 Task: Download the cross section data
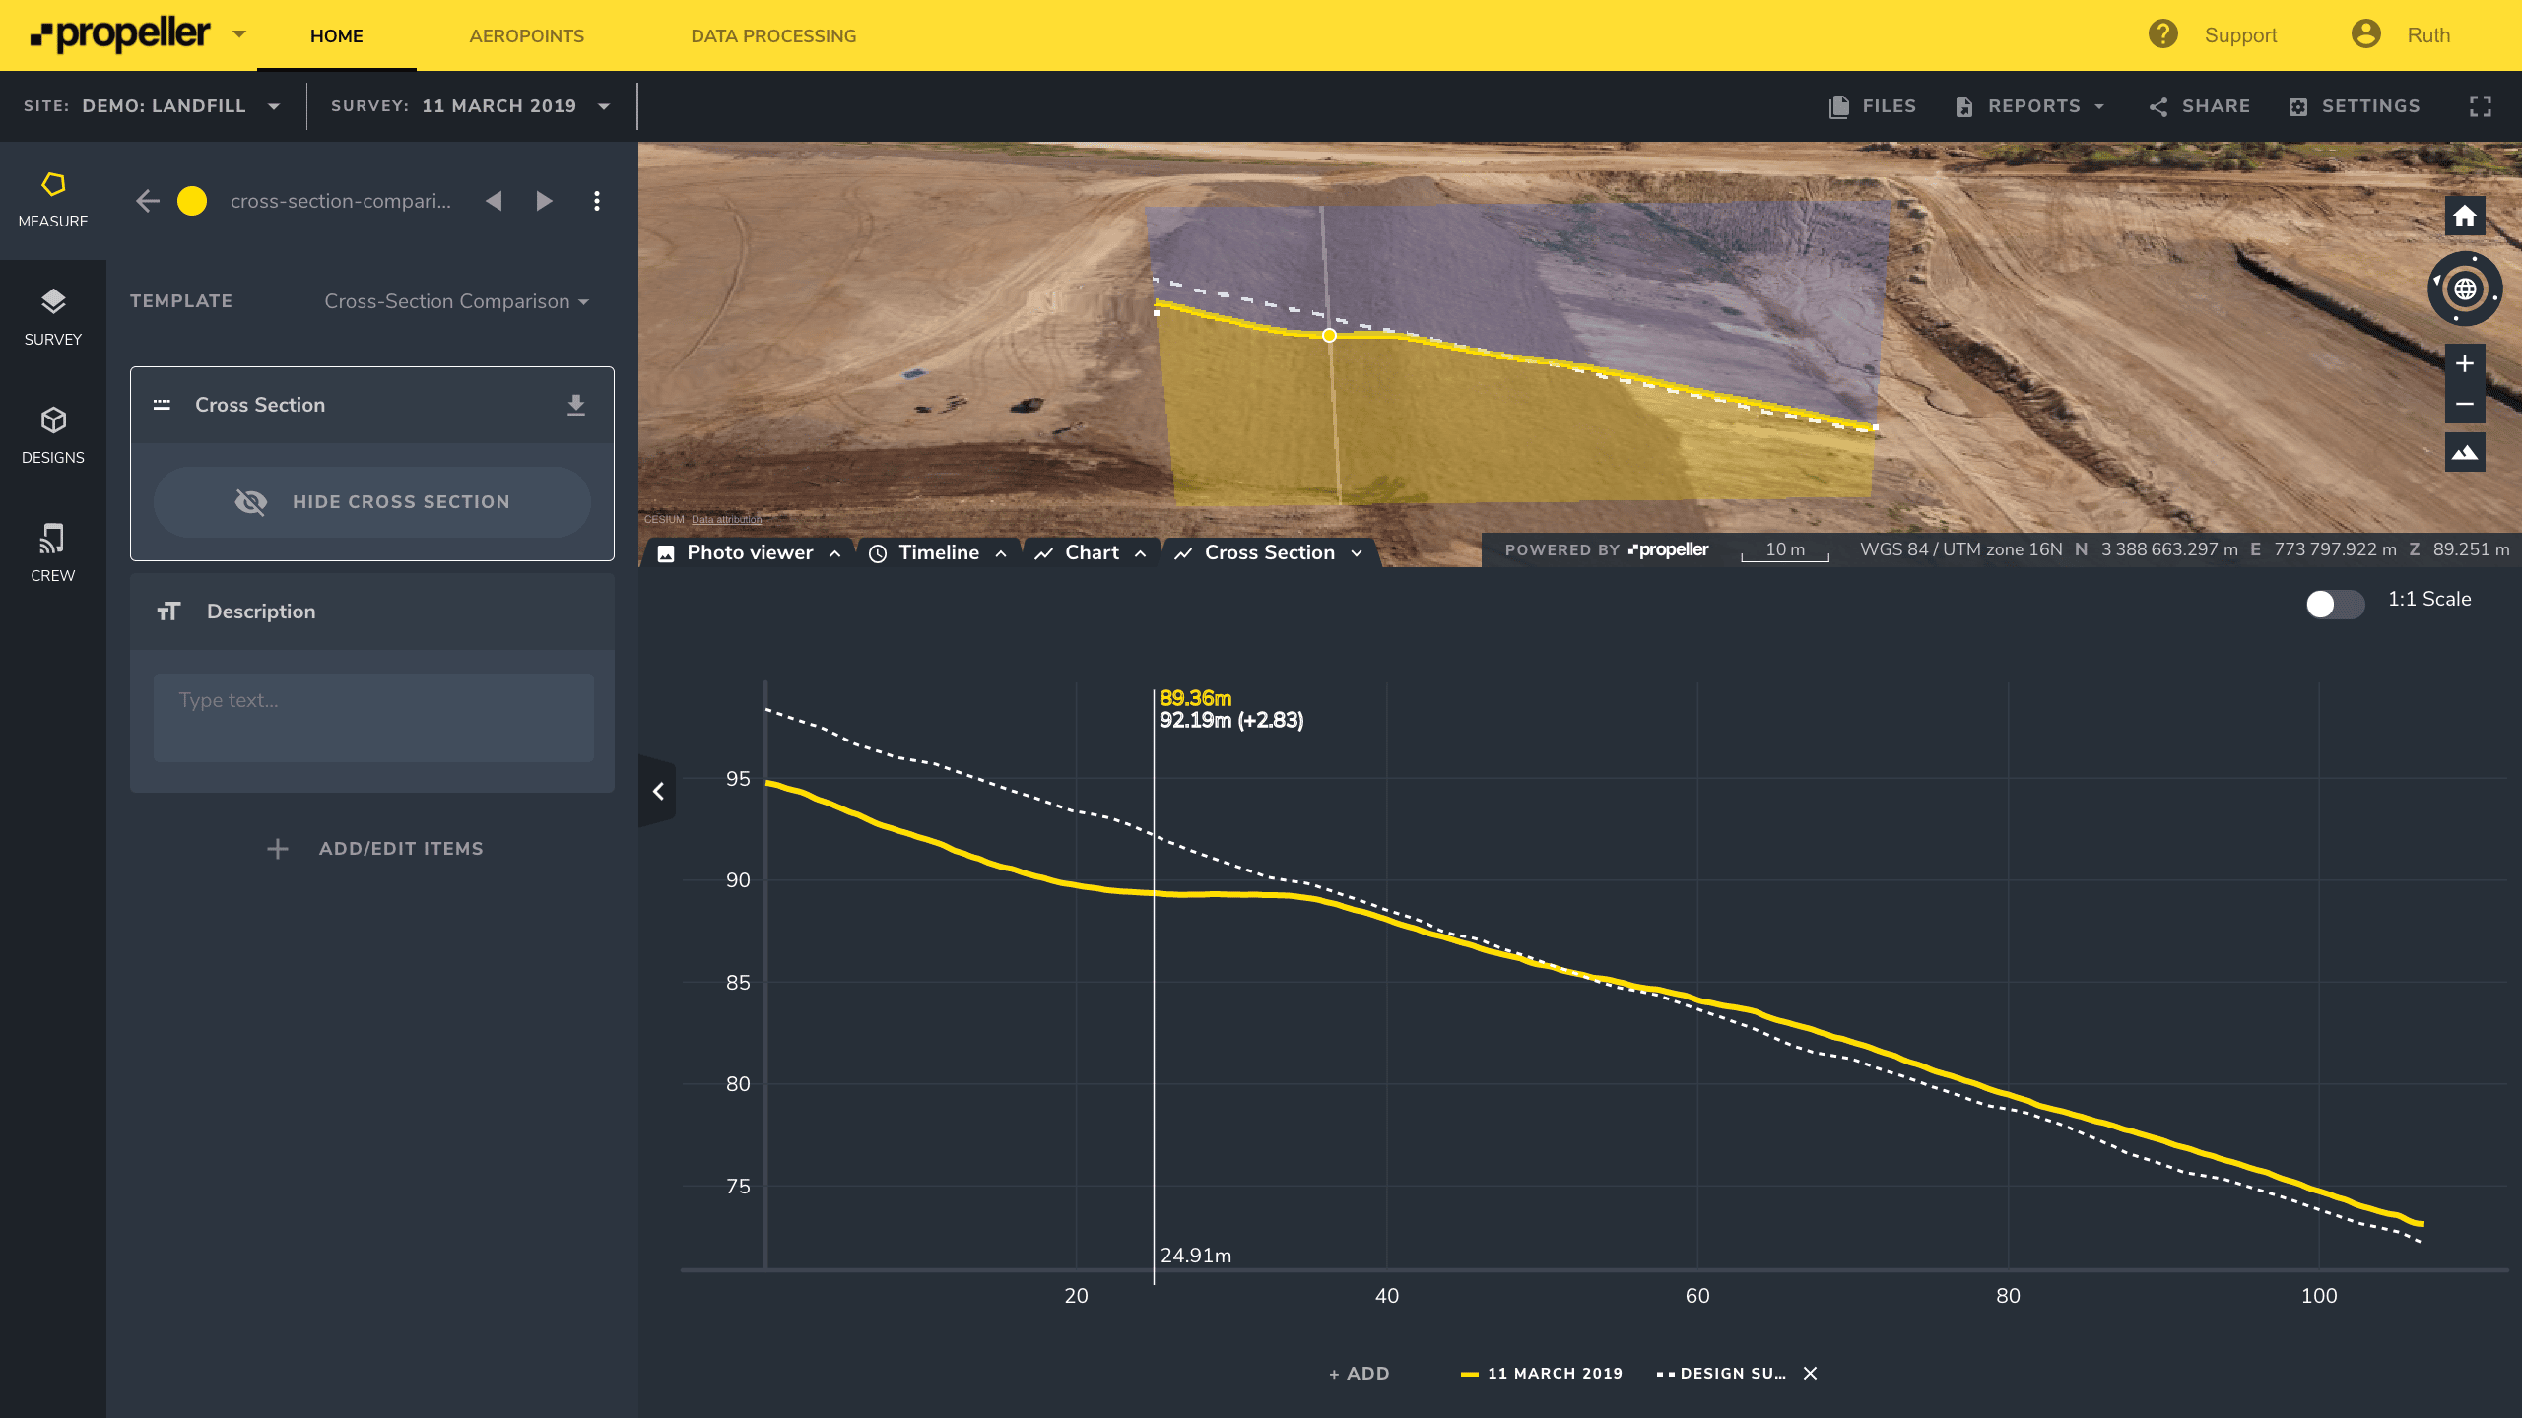click(576, 405)
